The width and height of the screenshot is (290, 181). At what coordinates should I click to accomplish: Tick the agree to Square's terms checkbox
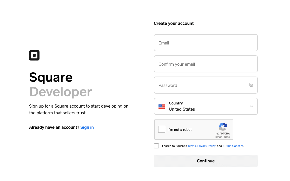[x=156, y=146]
